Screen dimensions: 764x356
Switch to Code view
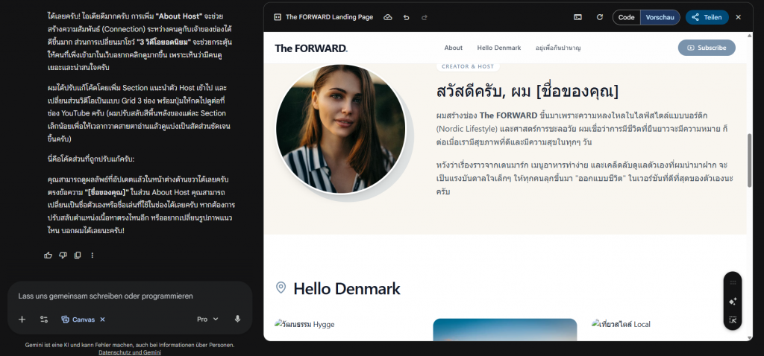point(626,17)
